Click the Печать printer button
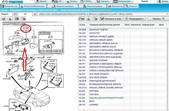 72,1
